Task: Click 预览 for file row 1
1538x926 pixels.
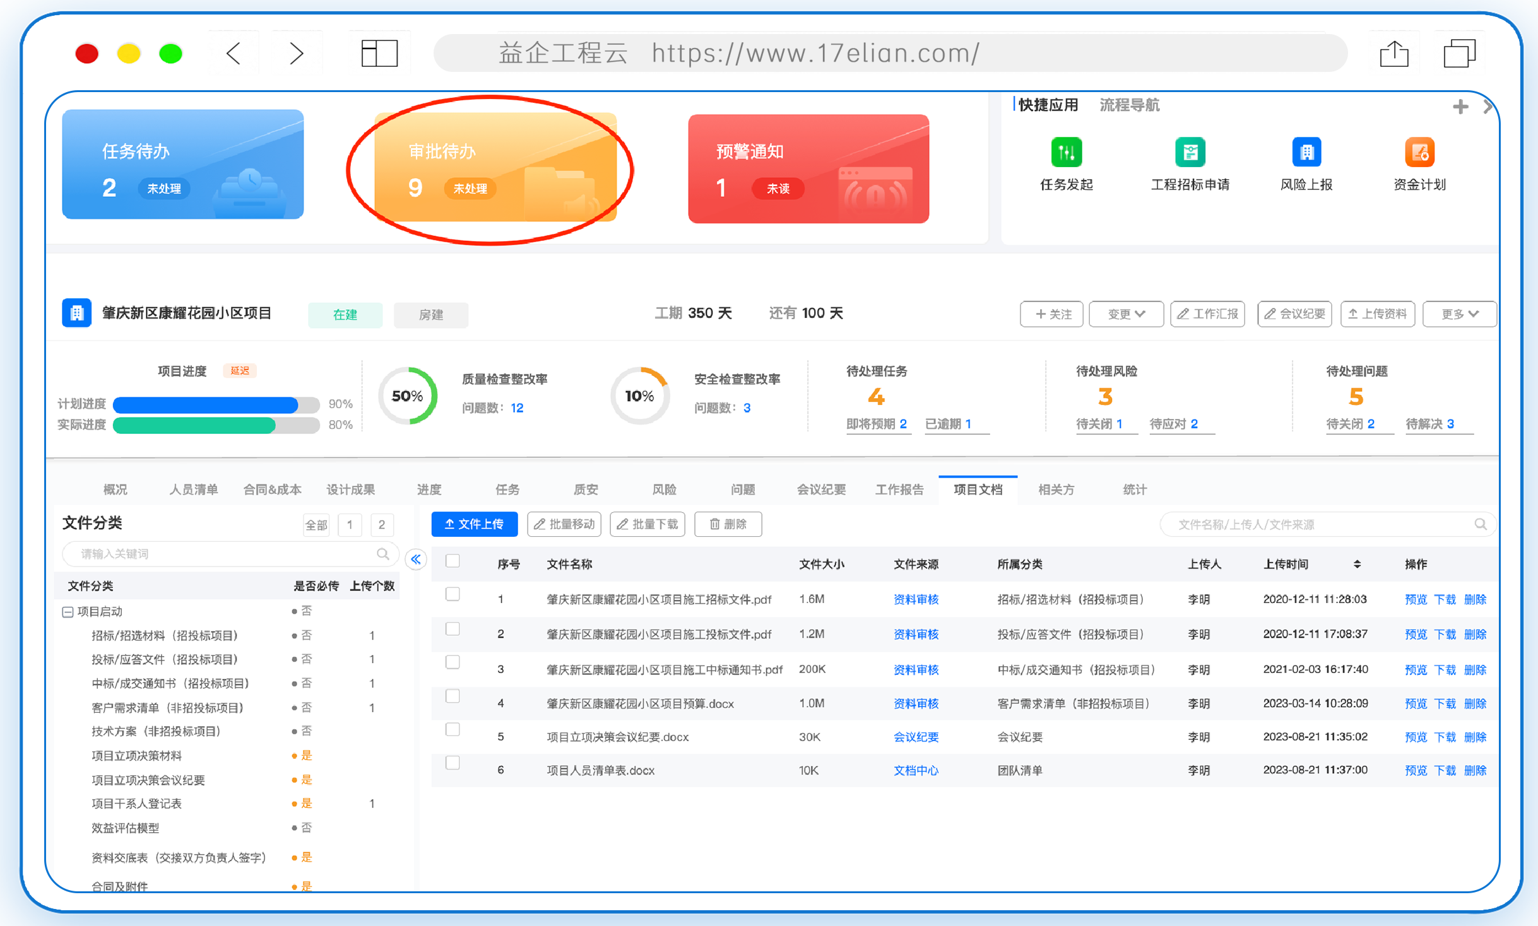Action: (1416, 599)
